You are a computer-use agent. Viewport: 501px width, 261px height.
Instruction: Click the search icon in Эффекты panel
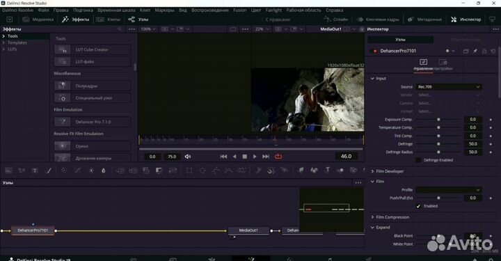120,29
